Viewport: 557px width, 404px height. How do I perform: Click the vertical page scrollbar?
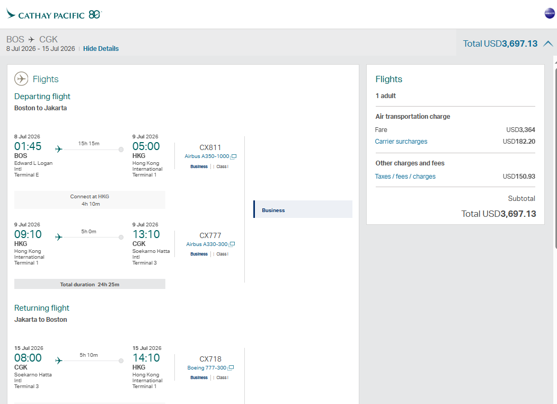(x=555, y=158)
